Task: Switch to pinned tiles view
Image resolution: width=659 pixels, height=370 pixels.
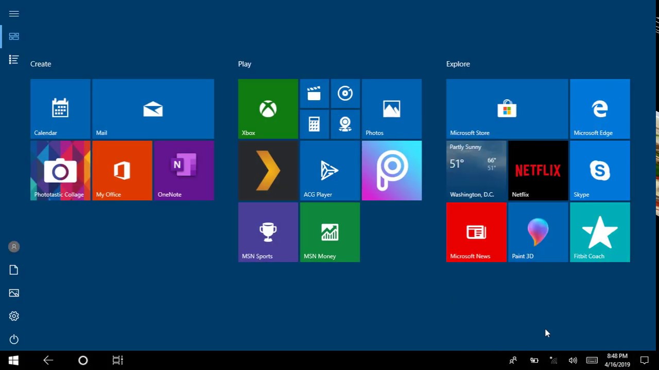Action: 14,36
